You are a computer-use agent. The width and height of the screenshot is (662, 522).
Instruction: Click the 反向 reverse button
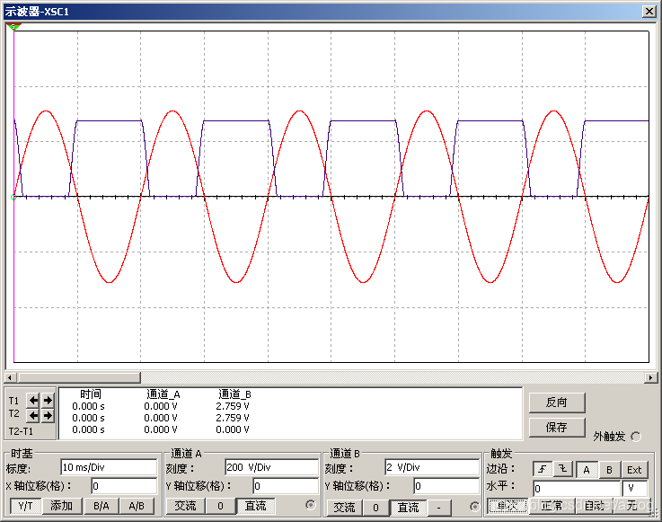(x=557, y=403)
